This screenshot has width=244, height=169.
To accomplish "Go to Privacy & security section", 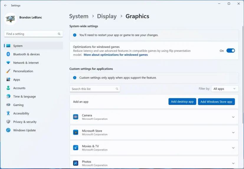I will tap(25, 122).
